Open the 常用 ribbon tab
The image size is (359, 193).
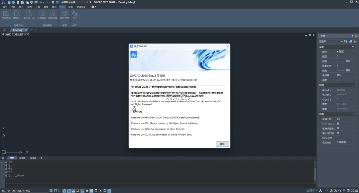pos(5,7)
